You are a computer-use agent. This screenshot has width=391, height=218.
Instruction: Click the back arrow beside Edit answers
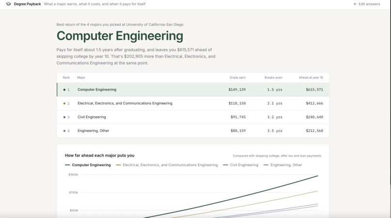pos(355,4)
